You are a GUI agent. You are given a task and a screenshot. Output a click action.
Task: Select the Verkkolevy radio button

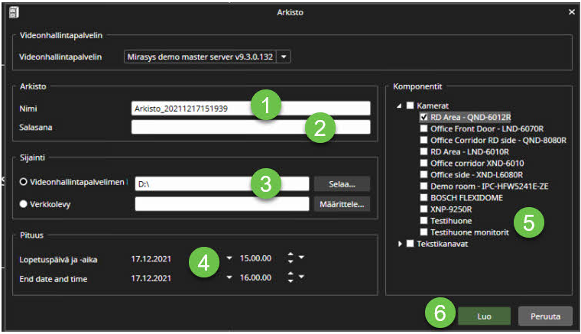pyautogui.click(x=24, y=203)
